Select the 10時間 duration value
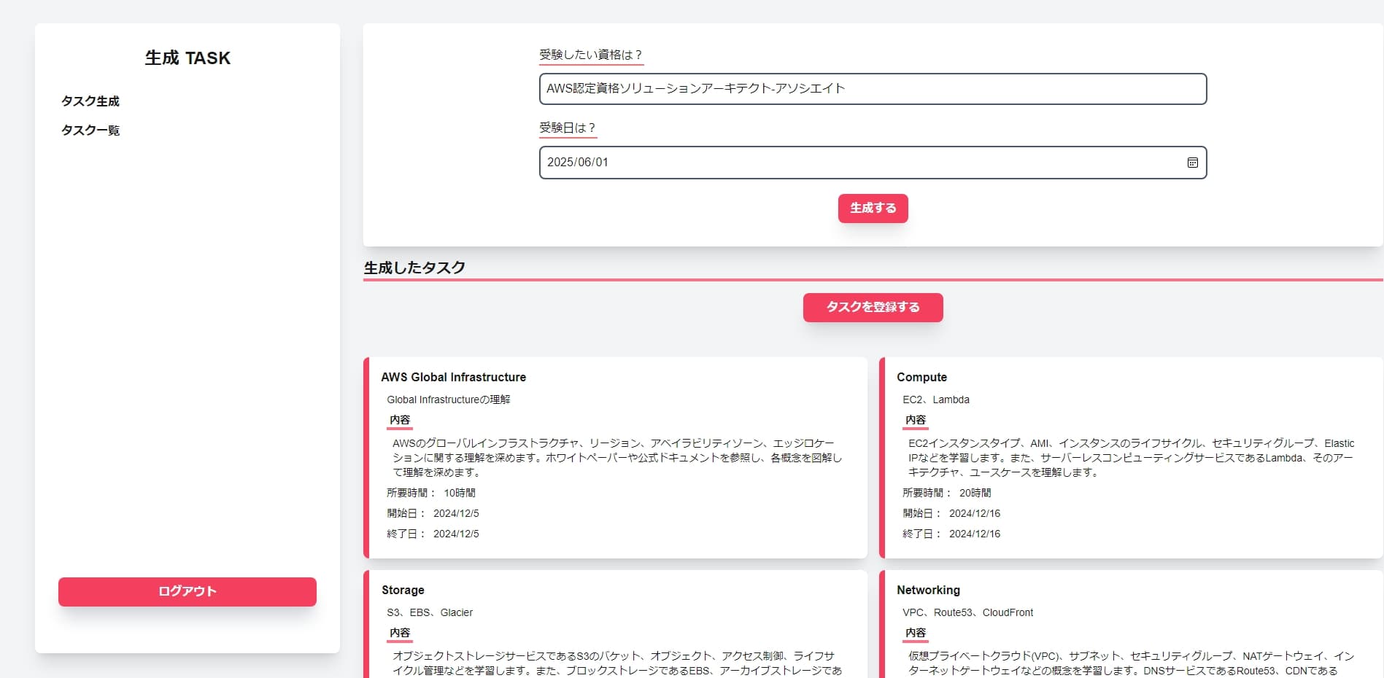 point(460,493)
